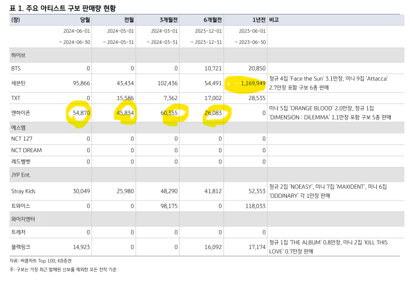
Task: Click the note mentioning 'NOEASY'
Action: (x=328, y=191)
